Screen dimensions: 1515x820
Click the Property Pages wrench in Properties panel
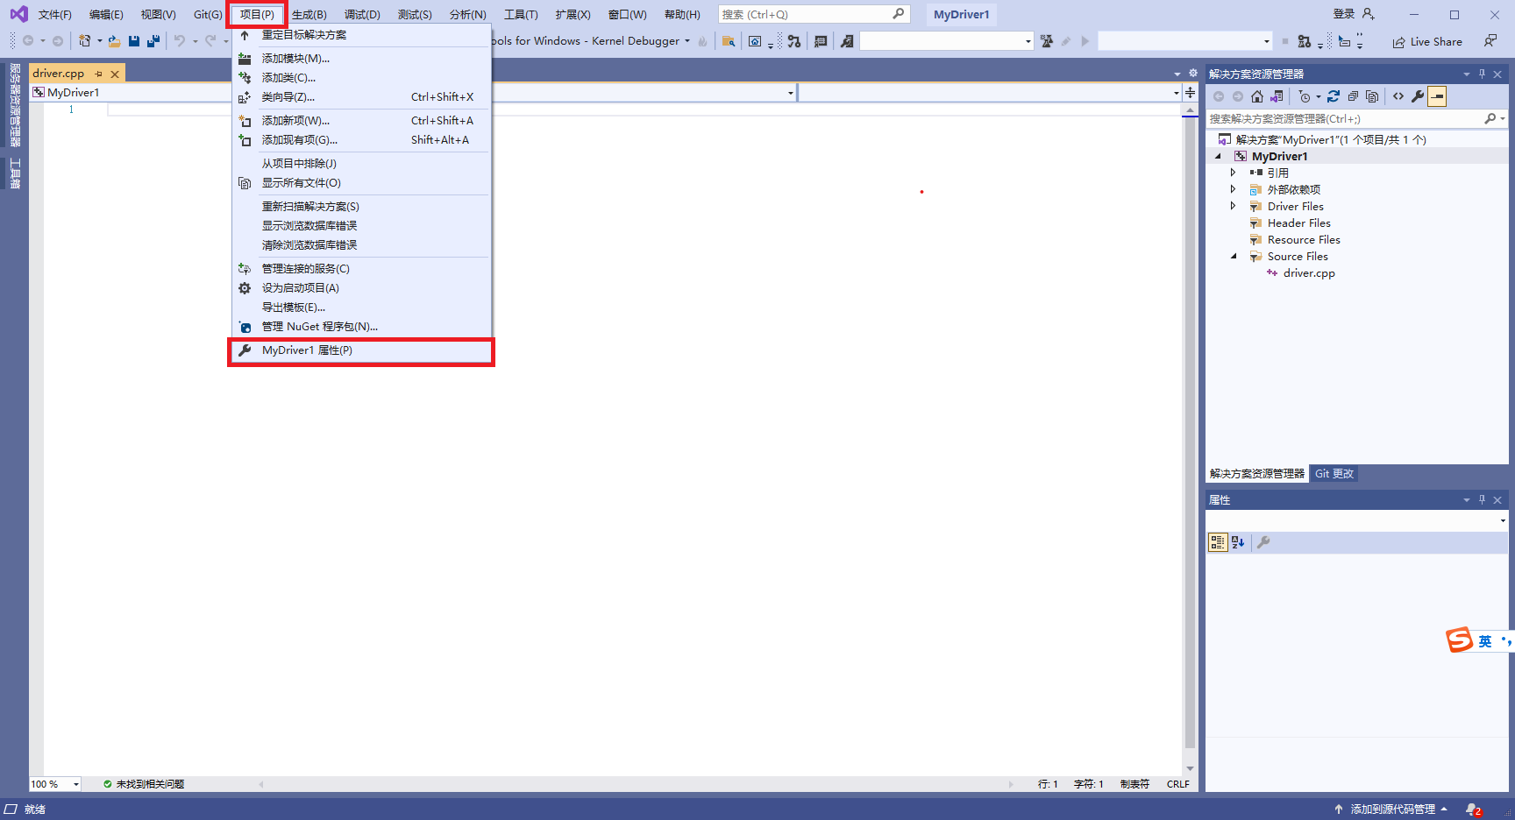click(1263, 542)
